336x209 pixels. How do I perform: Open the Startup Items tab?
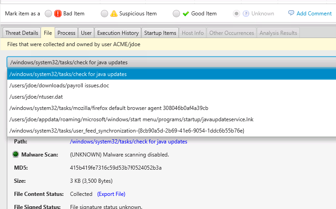[x=160, y=33]
